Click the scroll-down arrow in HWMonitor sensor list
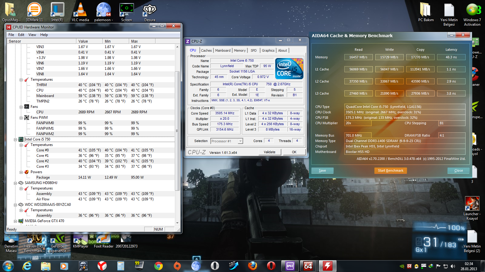This screenshot has width=485, height=272. coord(177,223)
